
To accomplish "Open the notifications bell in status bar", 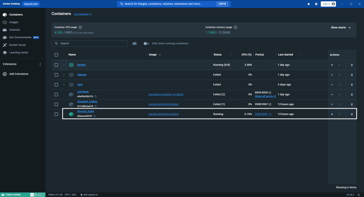I will 359,195.
